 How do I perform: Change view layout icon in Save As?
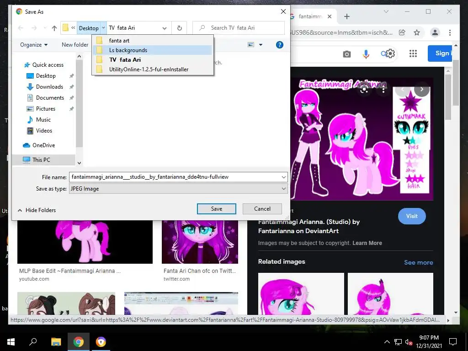tap(251, 45)
